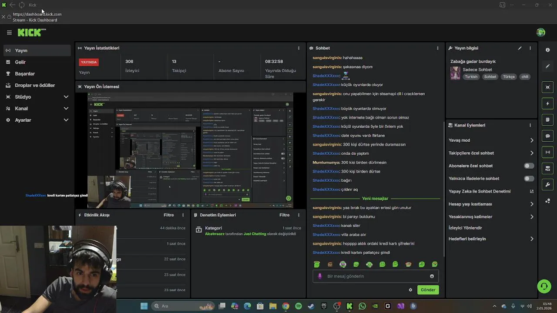Open Denetim Eylemleri panel options menu
557x313 pixels.
(x=299, y=215)
